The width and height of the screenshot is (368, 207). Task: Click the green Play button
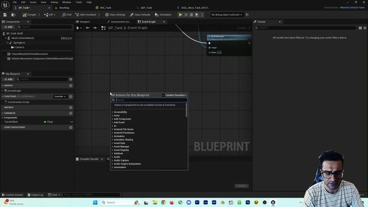180,15
